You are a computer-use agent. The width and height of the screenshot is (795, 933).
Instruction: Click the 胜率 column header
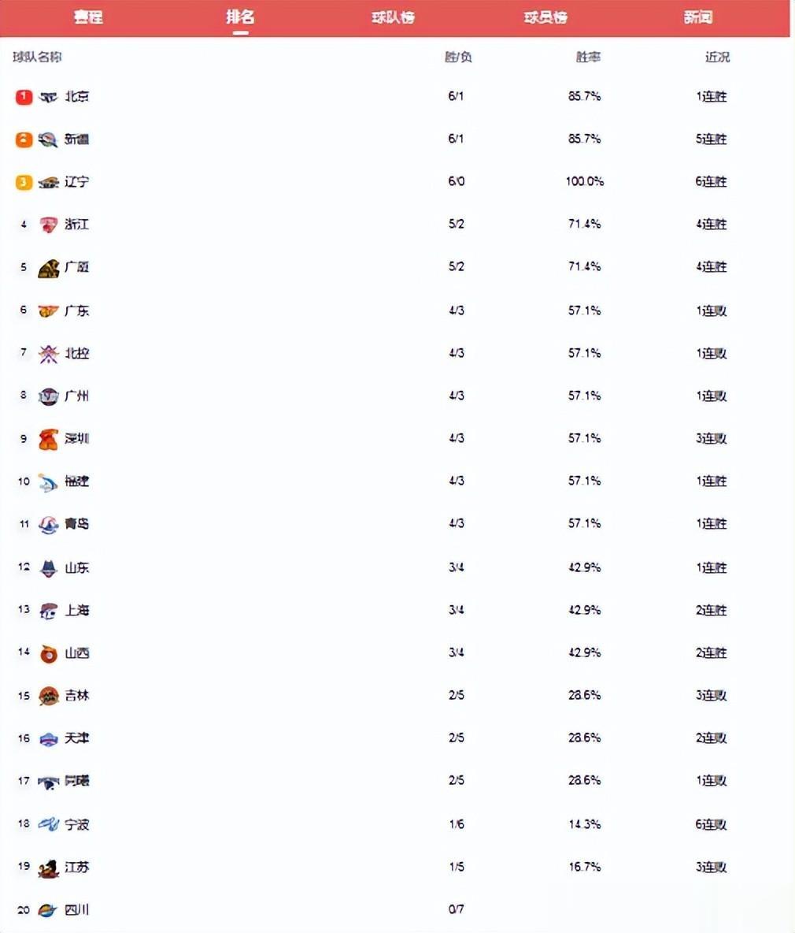(x=588, y=57)
